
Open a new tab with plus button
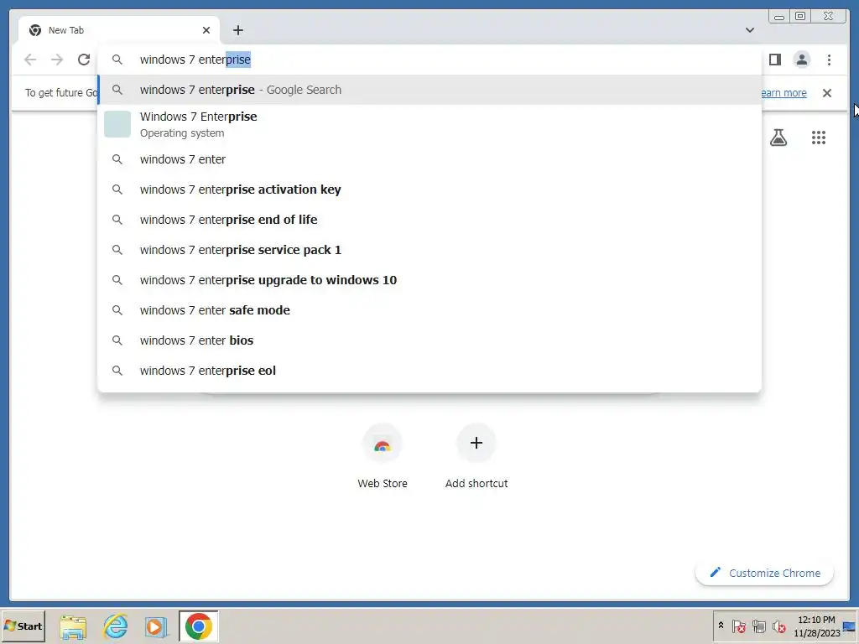tap(237, 30)
